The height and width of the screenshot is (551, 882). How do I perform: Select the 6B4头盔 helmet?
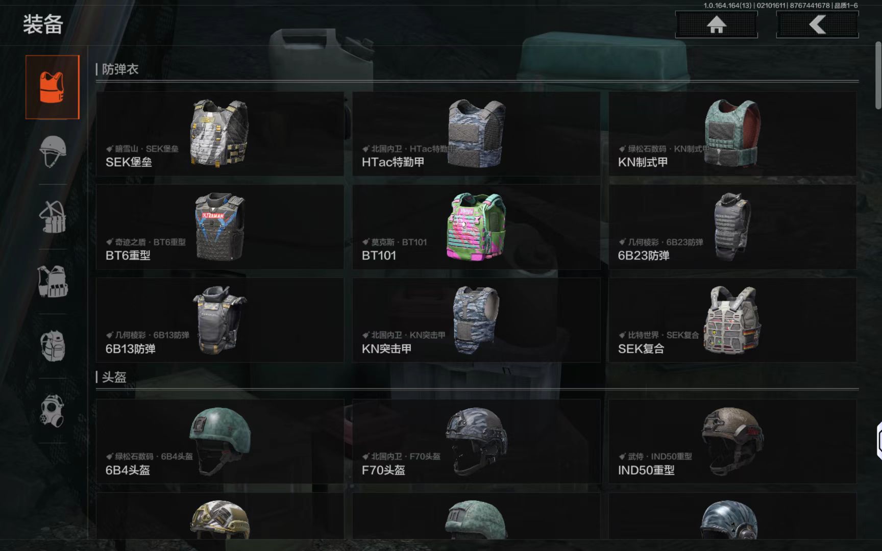click(x=220, y=442)
